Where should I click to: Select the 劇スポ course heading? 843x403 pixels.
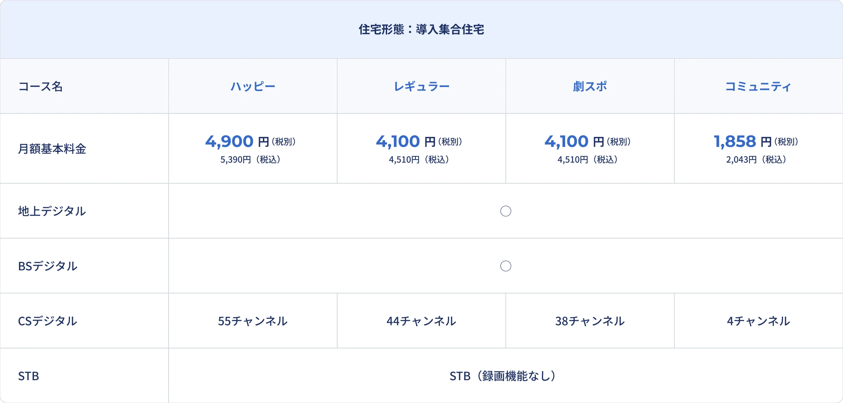pos(590,86)
